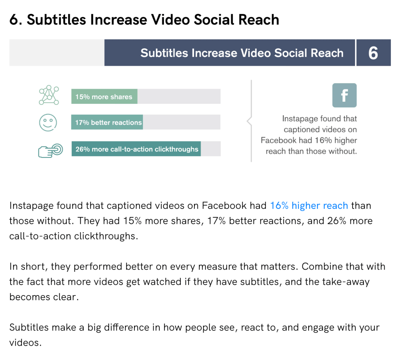Viewport: 399px width, 355px height.
Task: Click the number 6 badge in banner
Action: click(373, 53)
